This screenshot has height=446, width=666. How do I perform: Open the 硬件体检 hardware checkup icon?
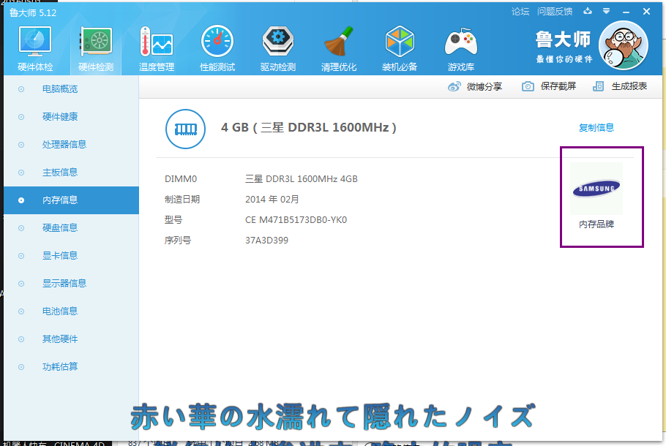click(x=34, y=48)
